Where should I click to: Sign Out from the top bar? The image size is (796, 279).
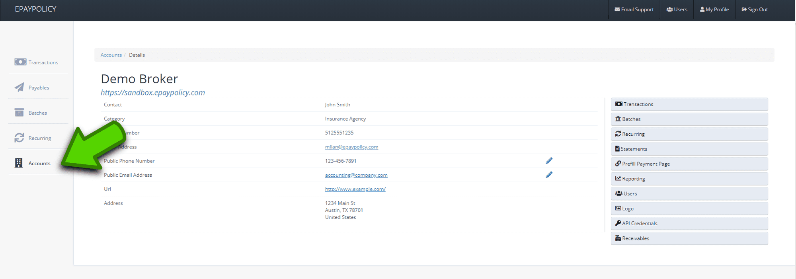click(x=755, y=10)
